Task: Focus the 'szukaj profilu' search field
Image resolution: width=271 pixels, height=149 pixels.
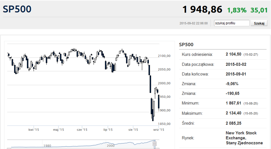Action: tap(232, 23)
